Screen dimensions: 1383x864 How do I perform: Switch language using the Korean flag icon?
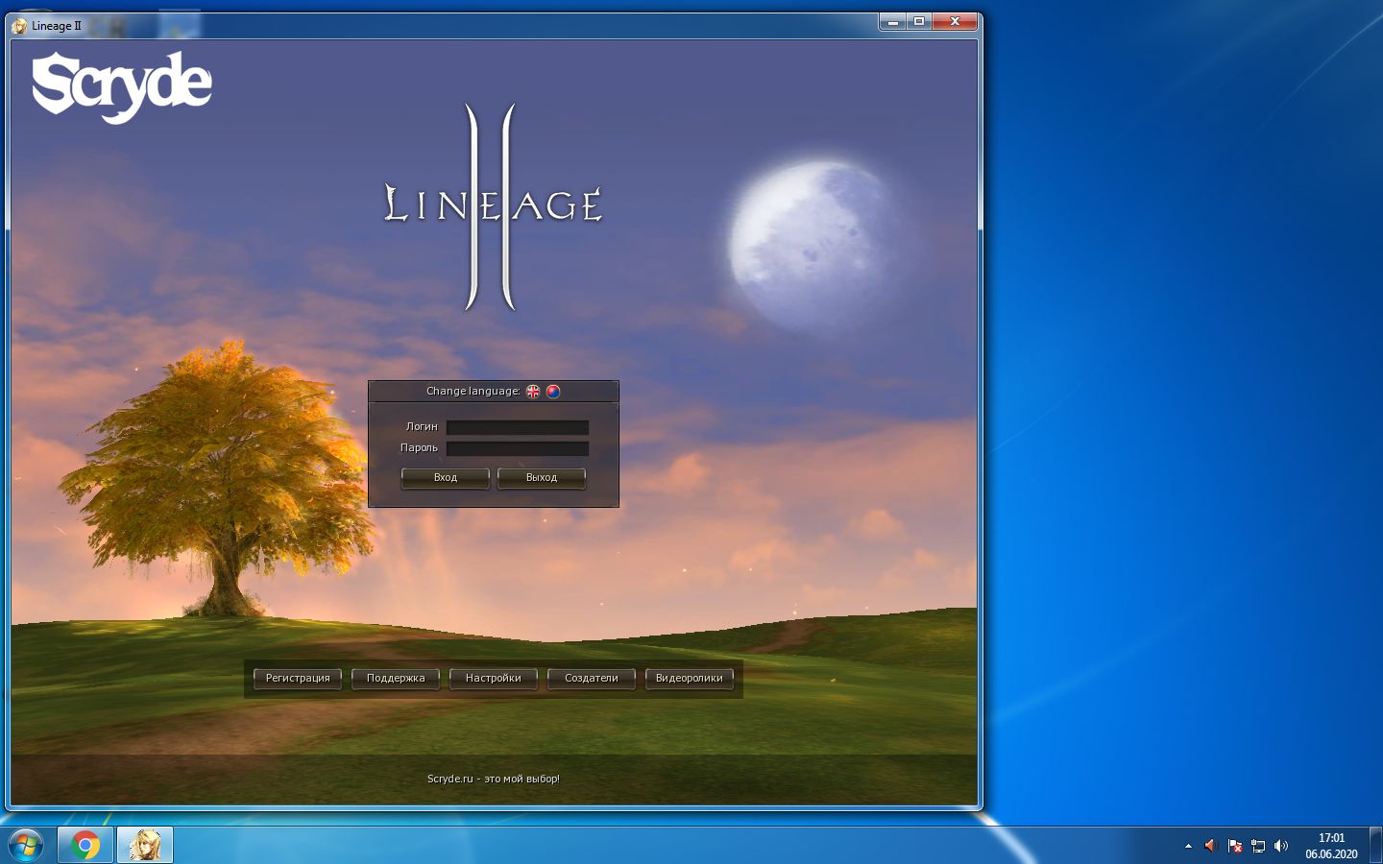pos(553,391)
